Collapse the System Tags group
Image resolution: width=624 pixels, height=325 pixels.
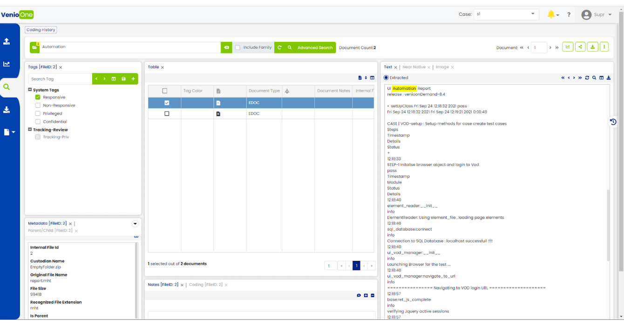click(30, 90)
